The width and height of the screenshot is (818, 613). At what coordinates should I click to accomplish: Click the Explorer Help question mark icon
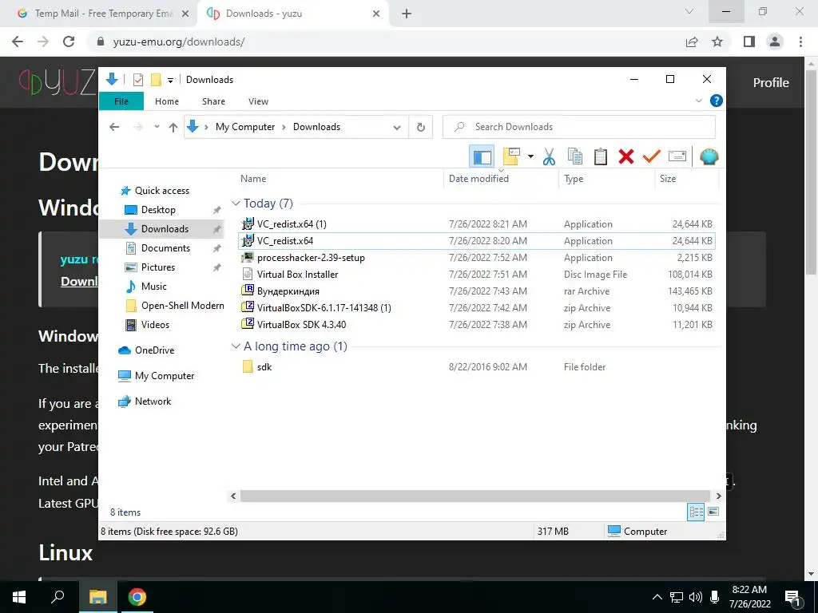[x=717, y=101]
